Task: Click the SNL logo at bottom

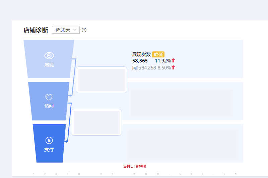Action: pos(135,166)
